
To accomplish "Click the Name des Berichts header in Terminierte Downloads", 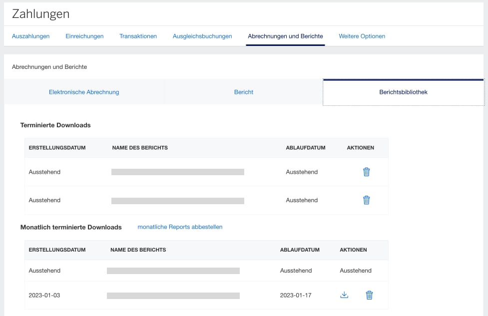I will coord(140,148).
